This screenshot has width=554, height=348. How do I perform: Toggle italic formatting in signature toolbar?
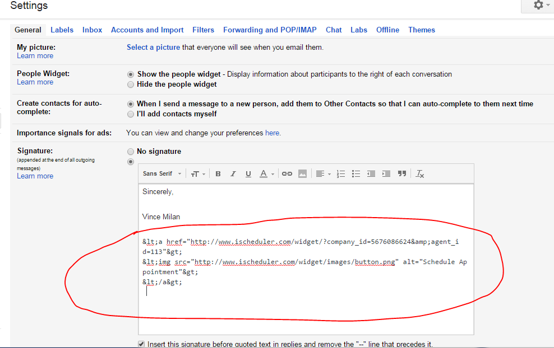(x=233, y=174)
